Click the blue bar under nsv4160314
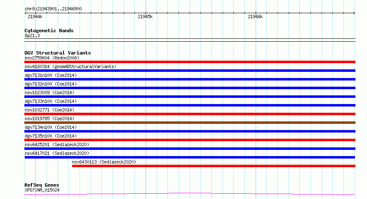The width and height of the screenshot is (367, 199). click(190, 71)
